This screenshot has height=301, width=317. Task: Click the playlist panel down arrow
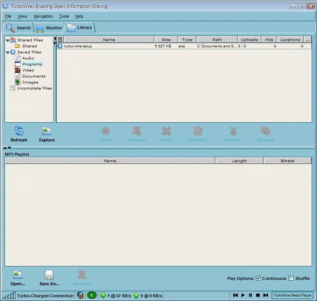[x=9, y=148]
